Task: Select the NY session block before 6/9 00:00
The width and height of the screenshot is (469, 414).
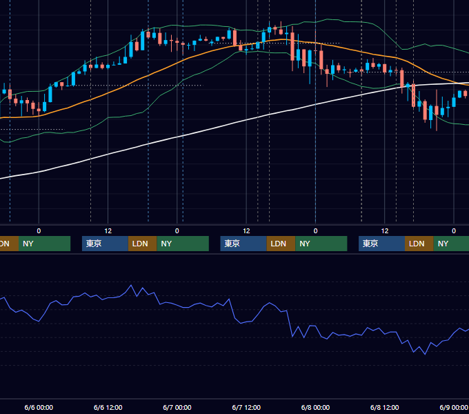Action: click(451, 244)
